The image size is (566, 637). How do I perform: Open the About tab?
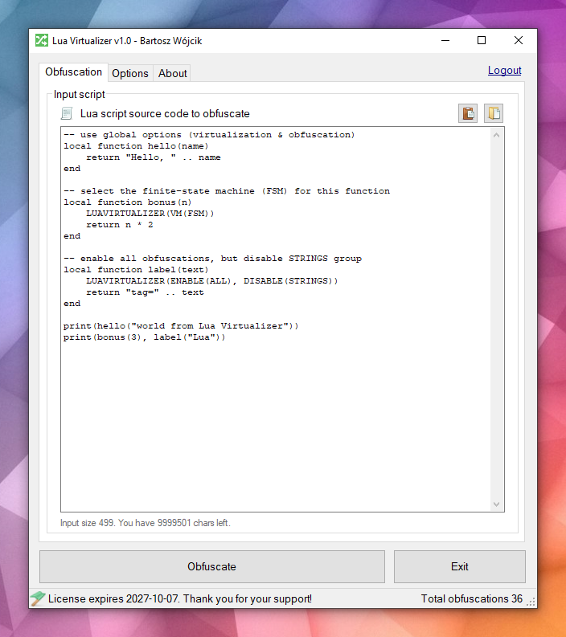(172, 74)
